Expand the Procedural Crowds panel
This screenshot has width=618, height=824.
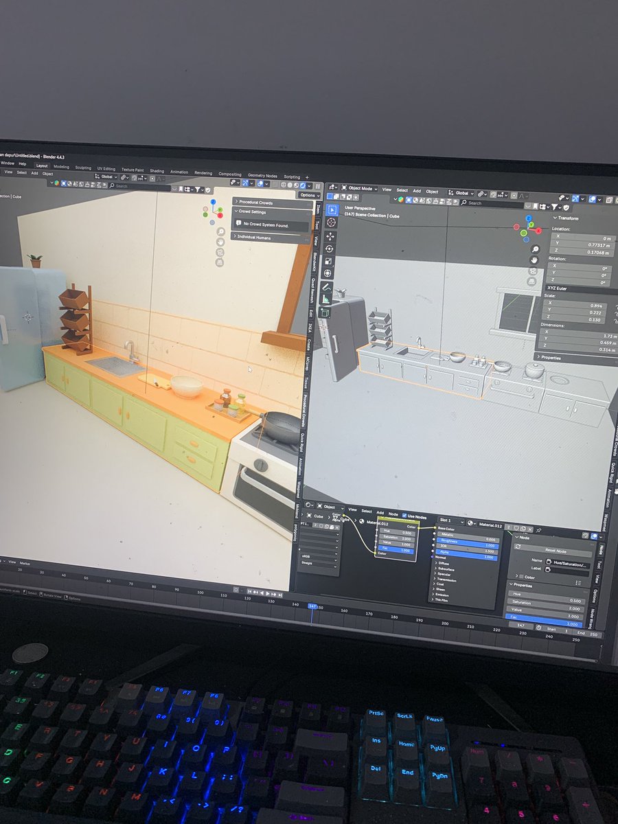tap(271, 203)
